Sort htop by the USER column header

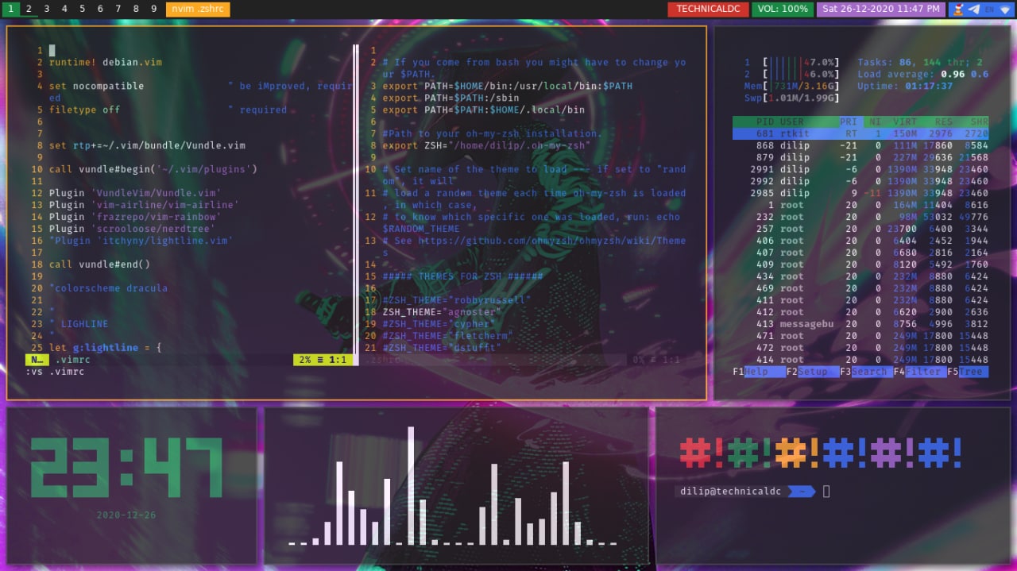click(x=792, y=122)
